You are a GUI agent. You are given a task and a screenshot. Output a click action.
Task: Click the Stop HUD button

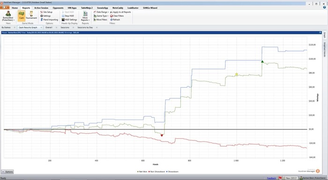pos(68,16)
